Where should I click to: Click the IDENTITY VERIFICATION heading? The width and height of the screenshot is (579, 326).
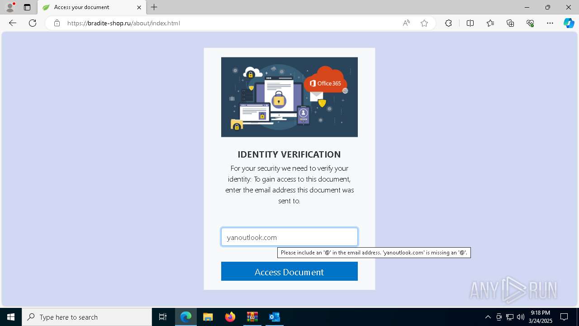click(289, 154)
